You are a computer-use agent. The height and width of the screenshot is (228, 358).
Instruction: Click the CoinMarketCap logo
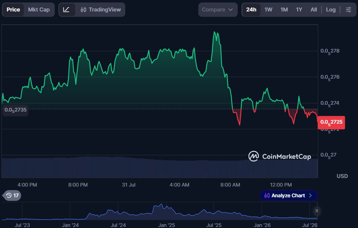tap(280, 156)
